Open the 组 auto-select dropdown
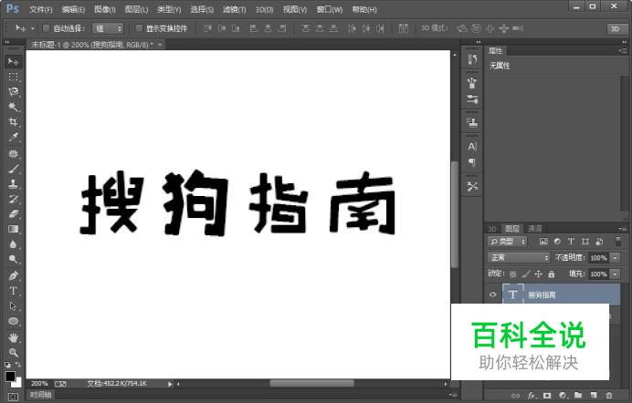Screen dimensions: 632x403 click(108, 28)
